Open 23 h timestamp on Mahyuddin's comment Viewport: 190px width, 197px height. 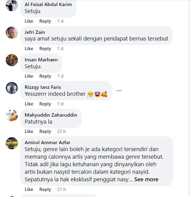61,131
